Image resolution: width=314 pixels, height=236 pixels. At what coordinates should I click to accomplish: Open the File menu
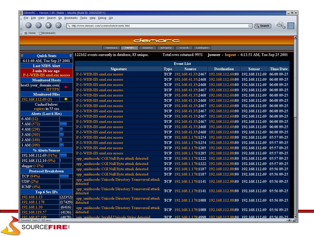pos(26,18)
